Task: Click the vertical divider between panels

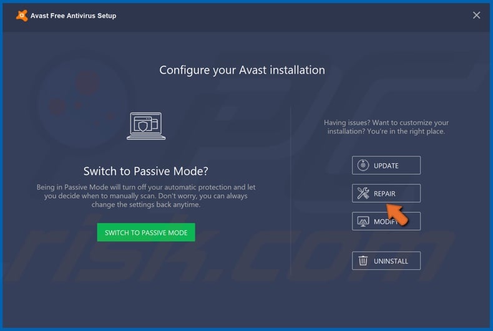Action: (x=291, y=191)
